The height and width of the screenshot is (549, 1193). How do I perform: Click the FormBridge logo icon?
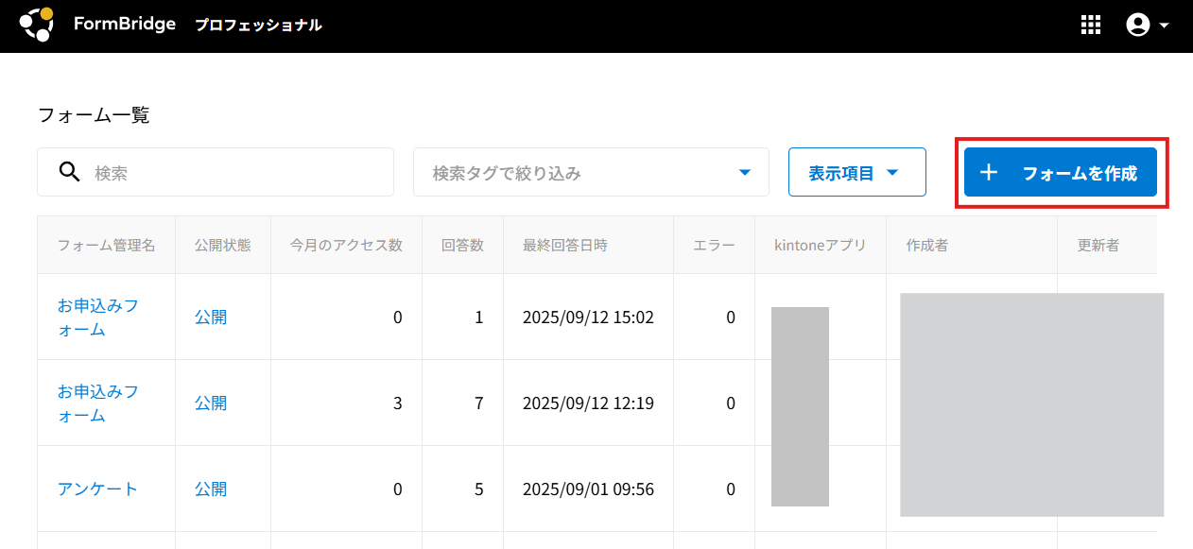point(37,26)
